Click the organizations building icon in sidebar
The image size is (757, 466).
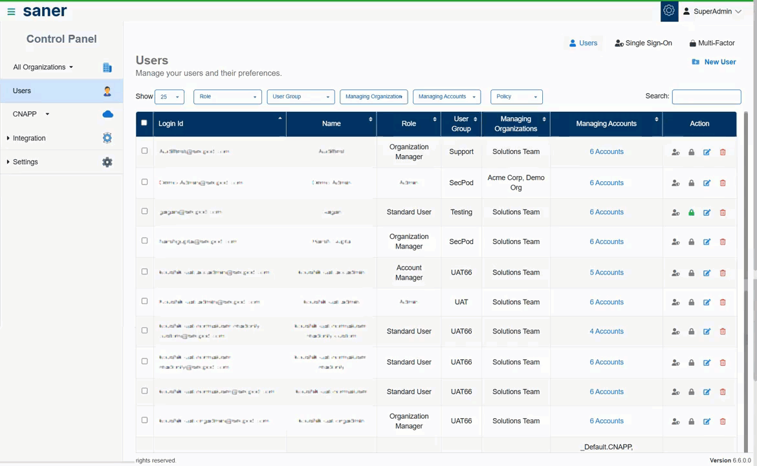pyautogui.click(x=107, y=67)
